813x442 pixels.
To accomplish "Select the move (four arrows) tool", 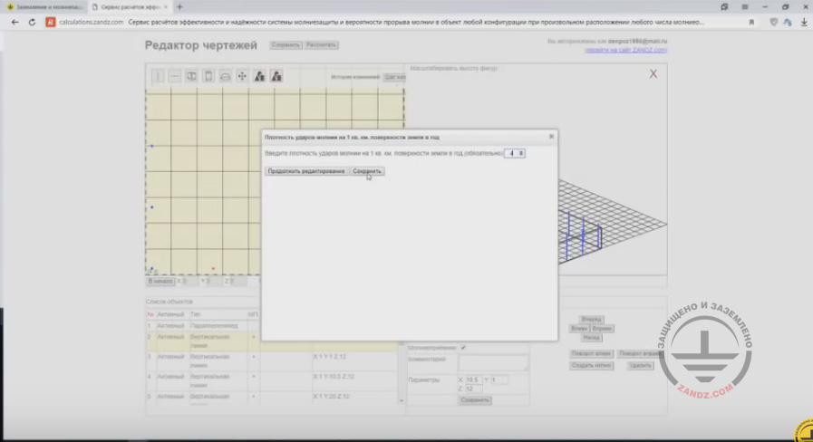I will click(x=242, y=76).
